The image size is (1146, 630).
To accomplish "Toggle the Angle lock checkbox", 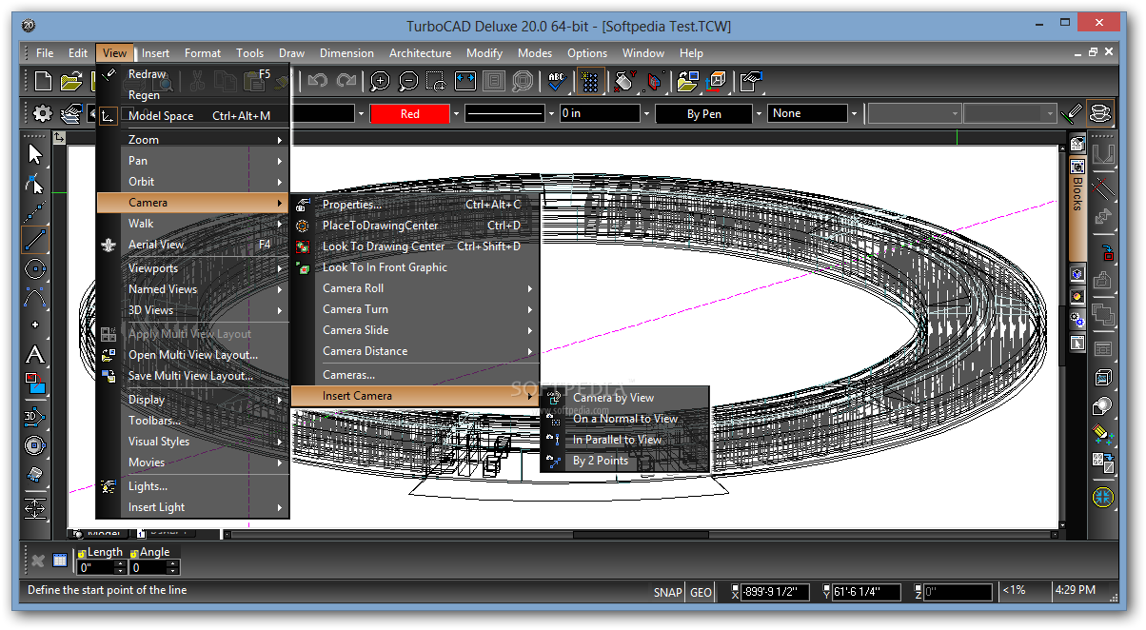I will pos(134,553).
